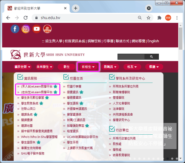Open the 法律學院 link
Screen dimensions: 185x163
pyautogui.click(x=118, y=109)
